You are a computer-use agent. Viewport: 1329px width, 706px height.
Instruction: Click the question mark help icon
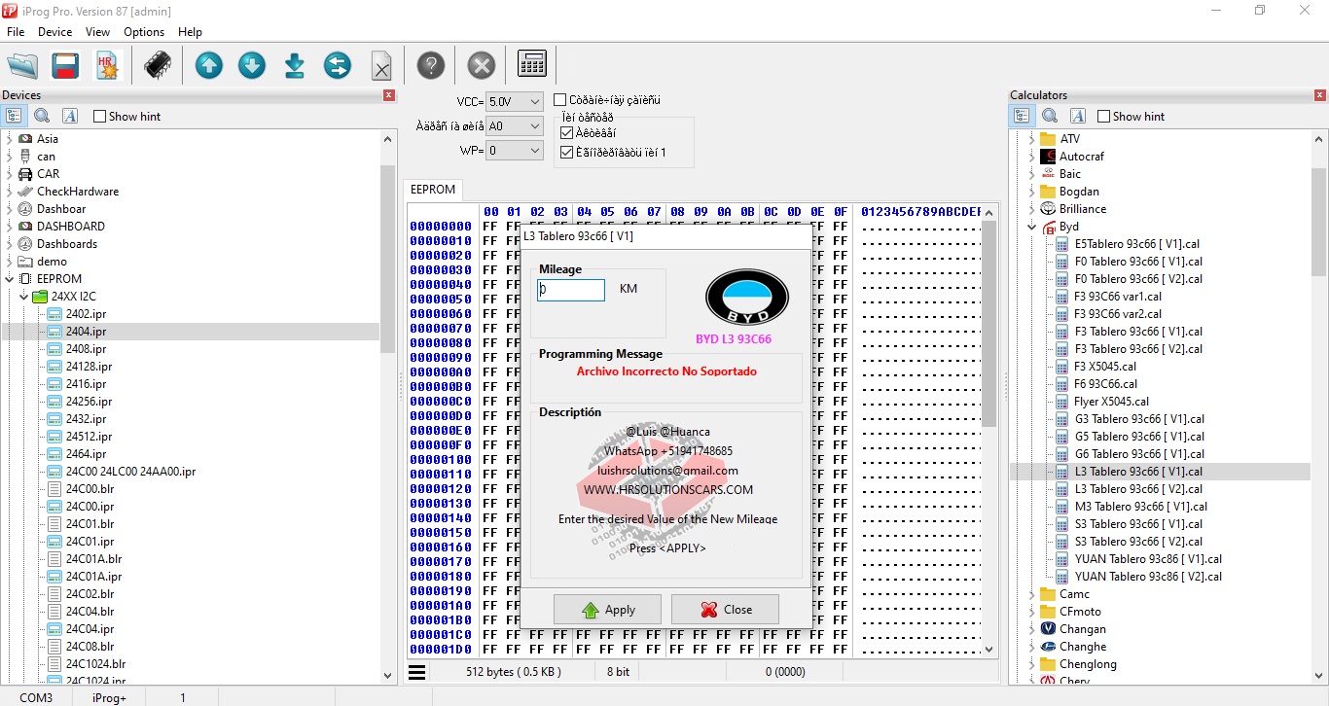point(431,65)
